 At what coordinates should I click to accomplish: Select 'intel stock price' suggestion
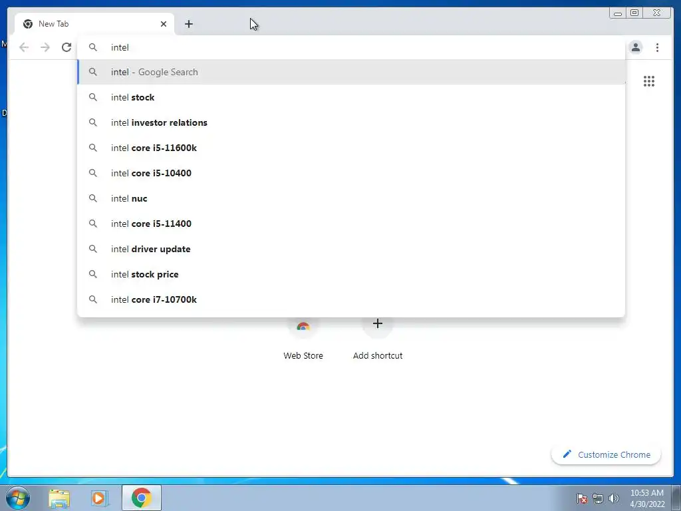tap(351, 274)
